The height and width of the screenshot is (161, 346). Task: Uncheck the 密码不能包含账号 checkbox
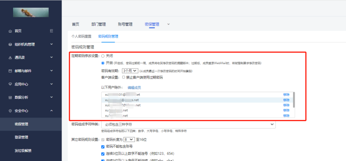(x=103, y=147)
